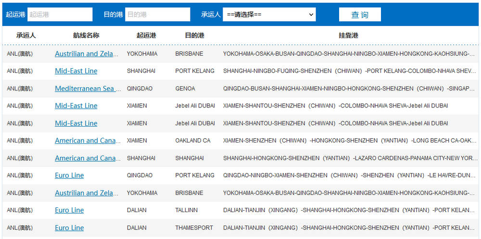Open American and Cana... link for OAKLAND CA

[88, 141]
